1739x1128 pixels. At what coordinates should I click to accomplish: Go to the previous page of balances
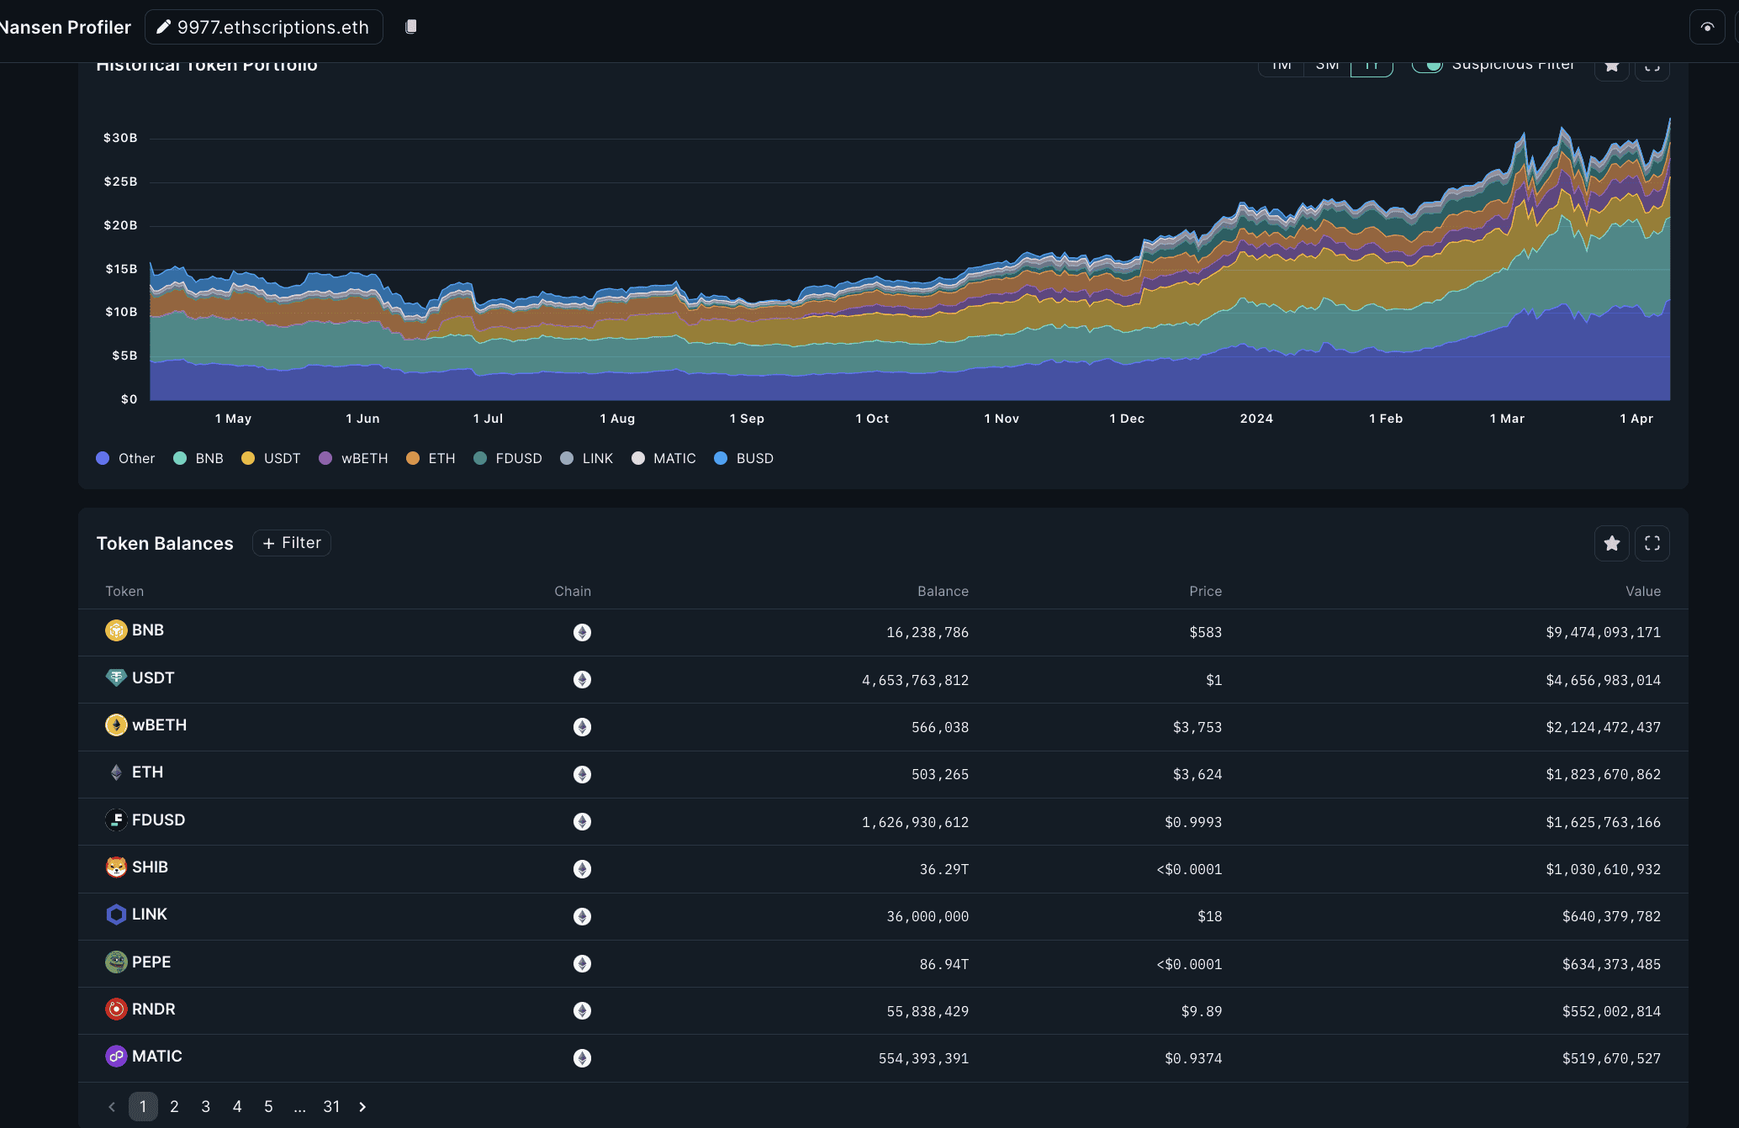[112, 1107]
